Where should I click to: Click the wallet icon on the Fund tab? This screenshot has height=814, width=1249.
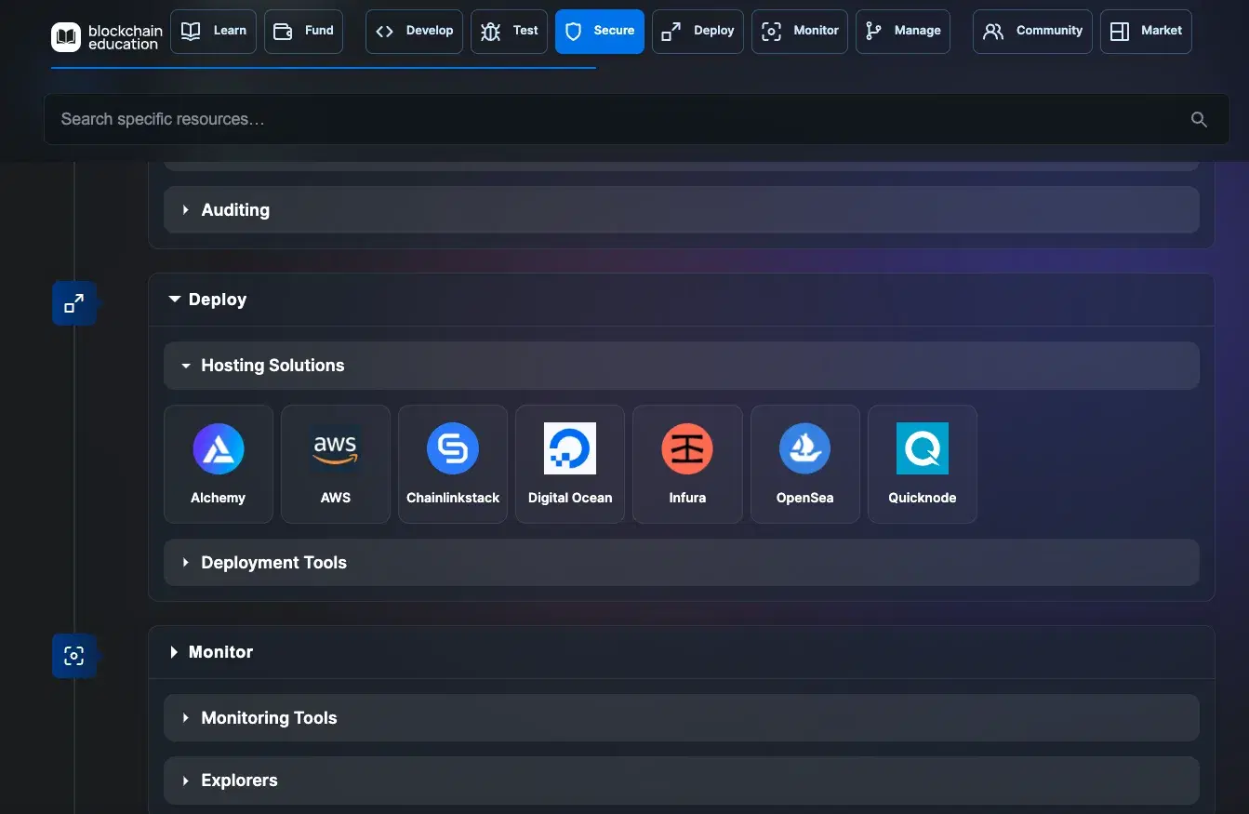click(284, 31)
